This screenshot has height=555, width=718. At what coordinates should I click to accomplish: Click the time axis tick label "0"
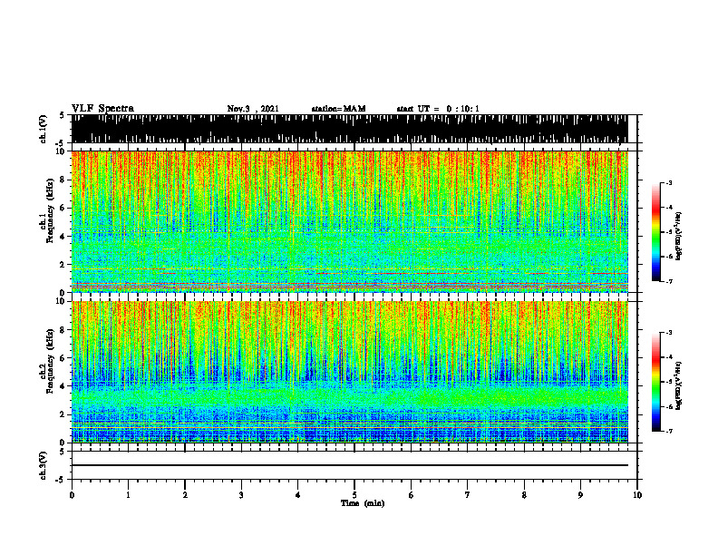[72, 495]
